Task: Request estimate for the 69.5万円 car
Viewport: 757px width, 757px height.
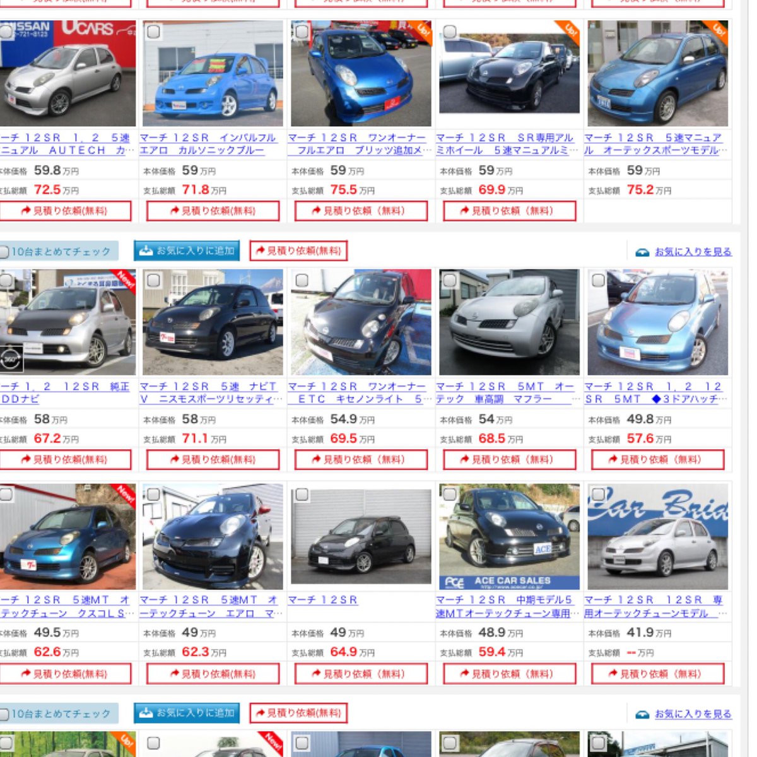Action: (x=361, y=459)
